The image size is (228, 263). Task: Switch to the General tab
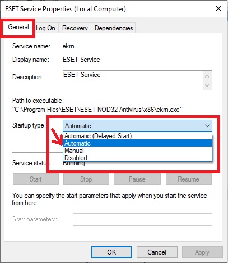[18, 28]
